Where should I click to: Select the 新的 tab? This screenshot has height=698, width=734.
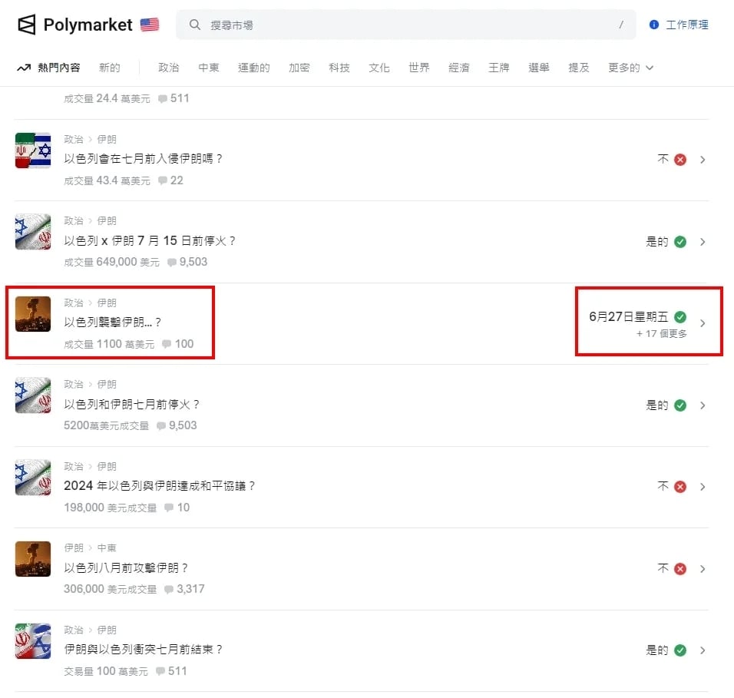pos(110,68)
